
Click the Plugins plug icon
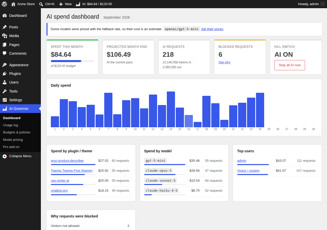point(5,74)
